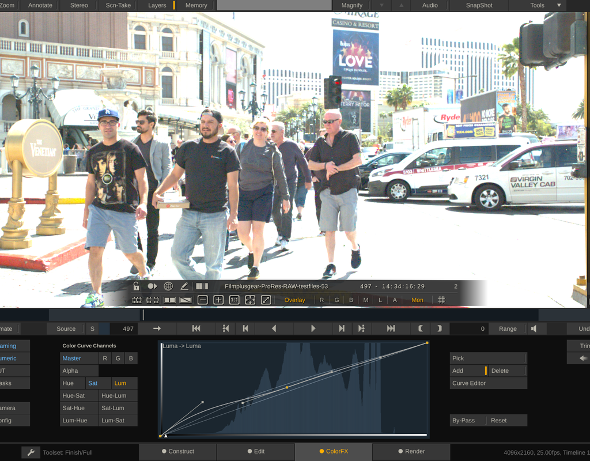Viewport: 590px width, 461px height.
Task: Switch to the Construct tab
Action: click(177, 451)
